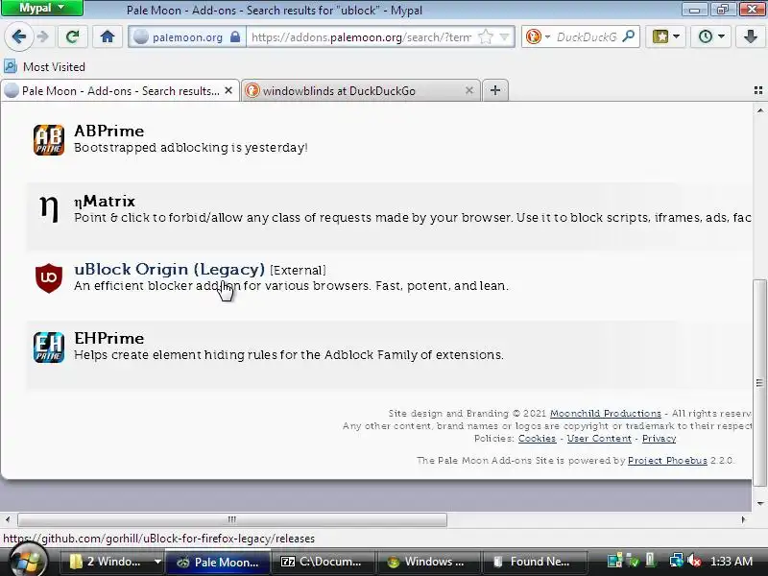
Task: Open the Most Visited bookmarks folder
Action: (x=45, y=66)
